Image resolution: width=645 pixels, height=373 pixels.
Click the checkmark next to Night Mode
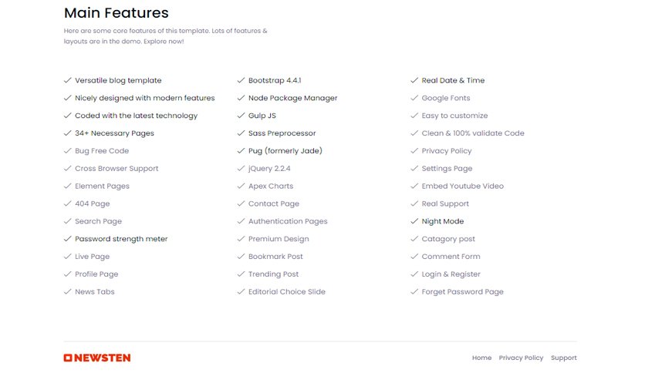click(x=414, y=221)
